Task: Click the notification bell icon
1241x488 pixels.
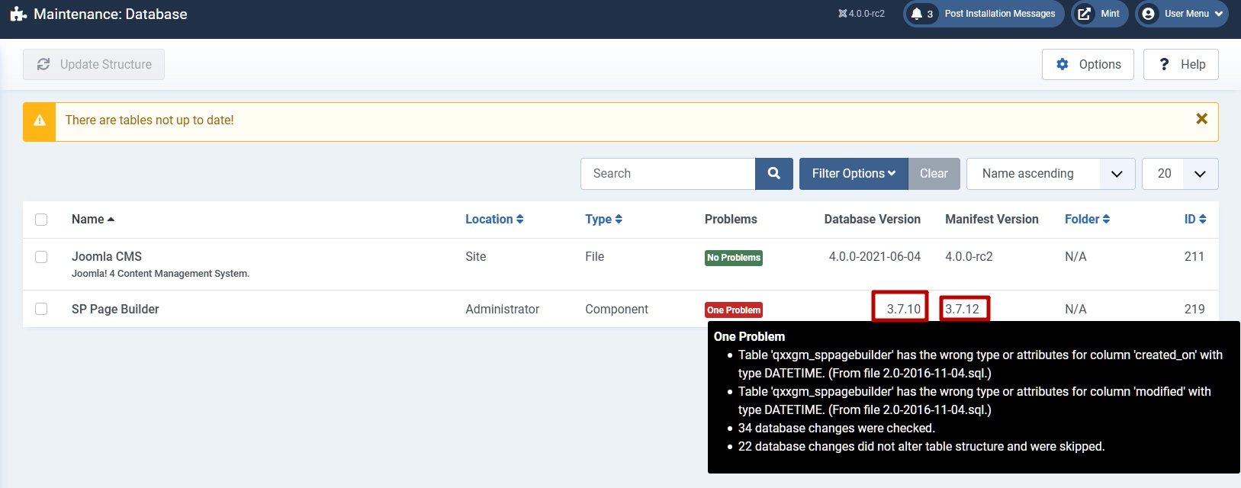Action: [x=917, y=14]
